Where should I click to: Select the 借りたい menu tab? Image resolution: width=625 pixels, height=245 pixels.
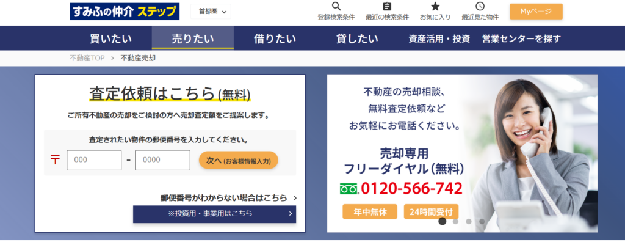[x=275, y=38]
